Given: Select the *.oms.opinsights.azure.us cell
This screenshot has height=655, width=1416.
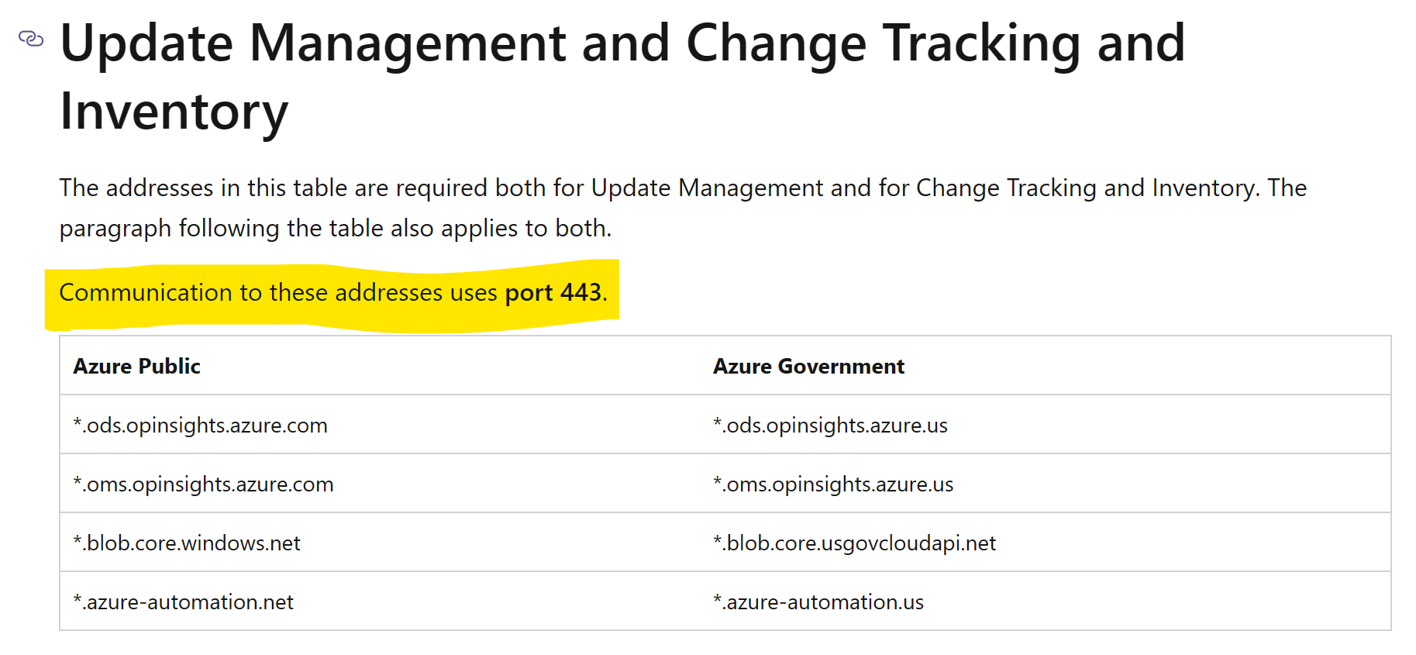Looking at the screenshot, I should click(1046, 484).
